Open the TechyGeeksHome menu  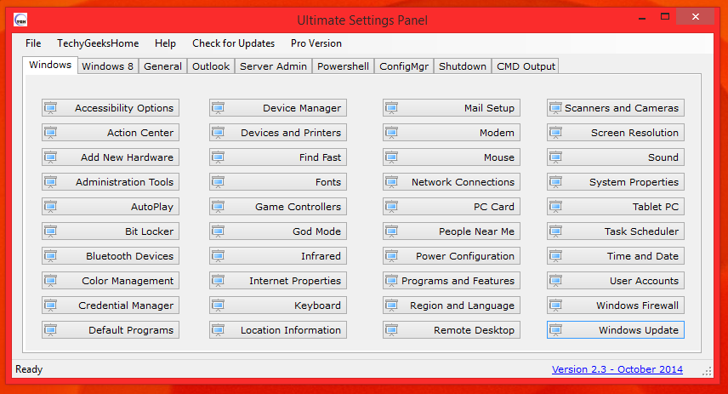[x=98, y=43]
